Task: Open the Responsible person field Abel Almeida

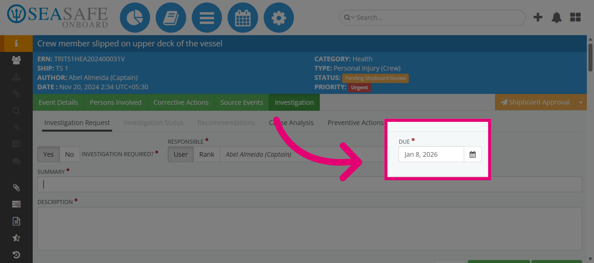Action: 304,154
